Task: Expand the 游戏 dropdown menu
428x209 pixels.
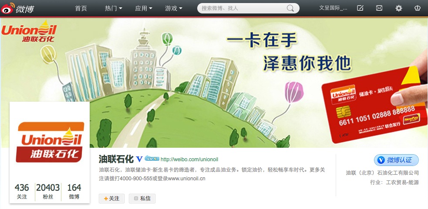Action: tap(174, 8)
